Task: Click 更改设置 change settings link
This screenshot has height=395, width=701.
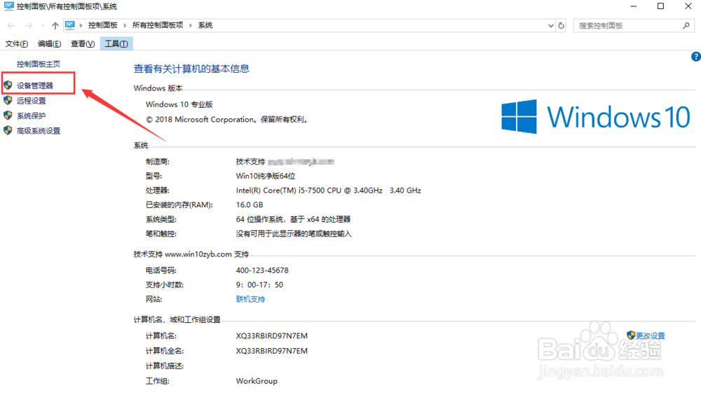Action: (x=651, y=335)
